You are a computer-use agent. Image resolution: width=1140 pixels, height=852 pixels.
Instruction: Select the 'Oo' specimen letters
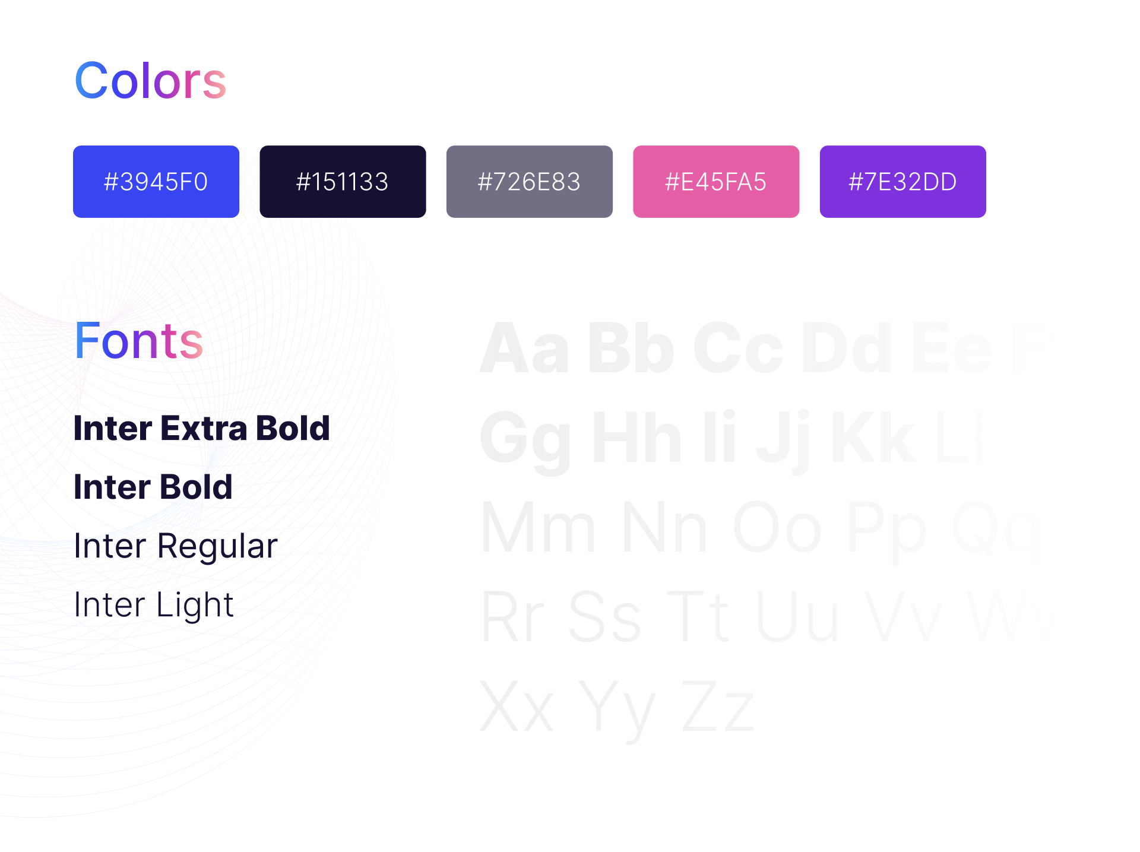778,527
